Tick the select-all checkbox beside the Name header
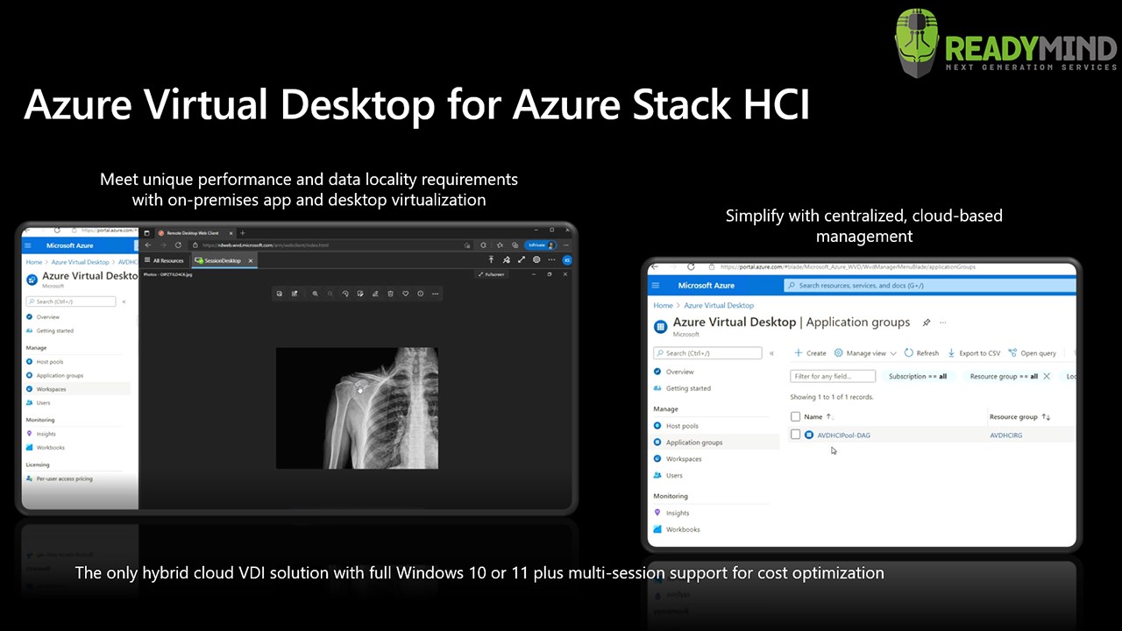 [796, 417]
